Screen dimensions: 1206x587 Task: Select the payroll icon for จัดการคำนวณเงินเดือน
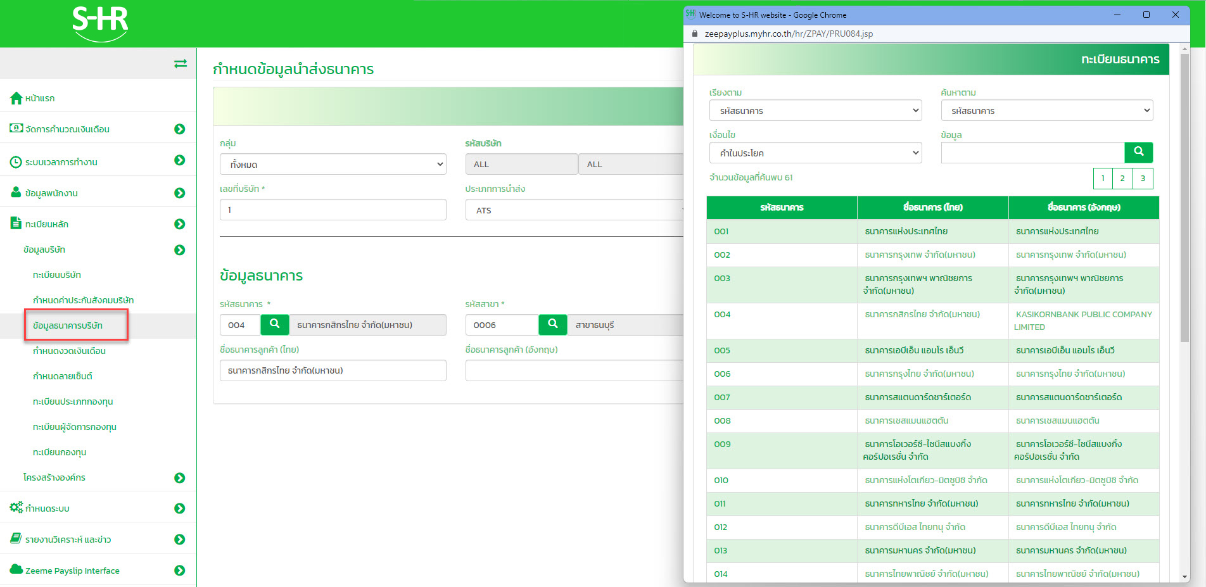tap(15, 129)
